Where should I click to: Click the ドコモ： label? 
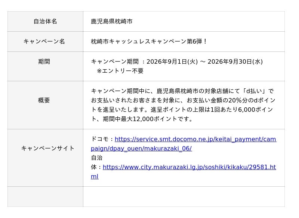[x=103, y=139]
